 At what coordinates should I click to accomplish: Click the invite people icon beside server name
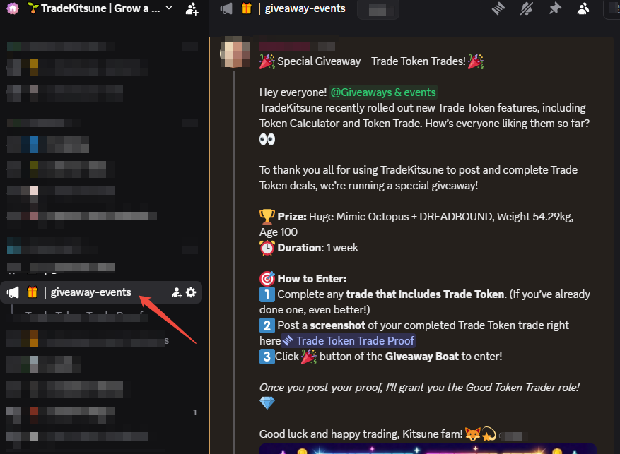(192, 8)
